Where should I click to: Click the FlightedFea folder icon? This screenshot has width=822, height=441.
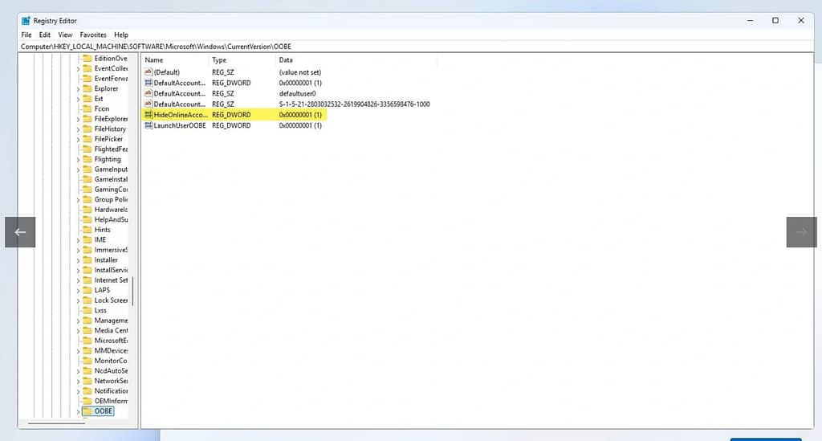[x=87, y=149]
